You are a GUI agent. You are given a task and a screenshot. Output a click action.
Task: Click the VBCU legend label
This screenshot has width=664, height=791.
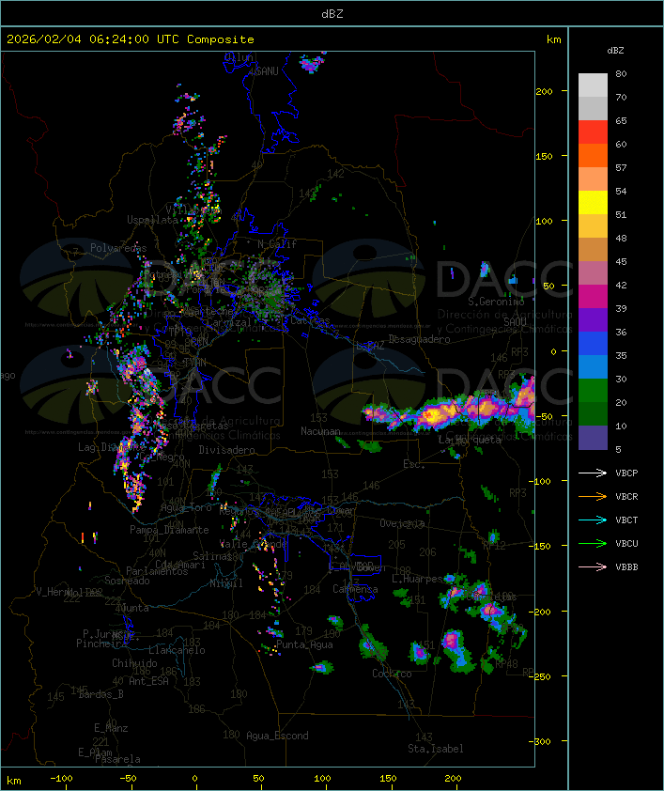pyautogui.click(x=626, y=543)
